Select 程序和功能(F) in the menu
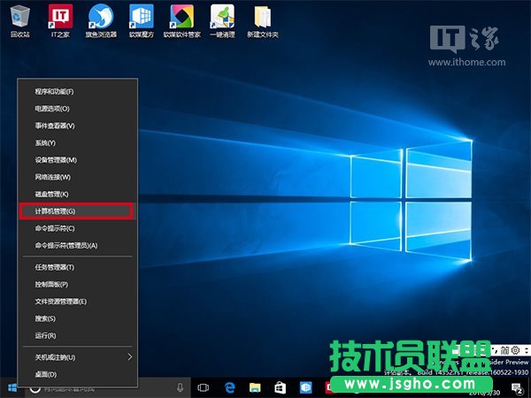 [78, 92]
